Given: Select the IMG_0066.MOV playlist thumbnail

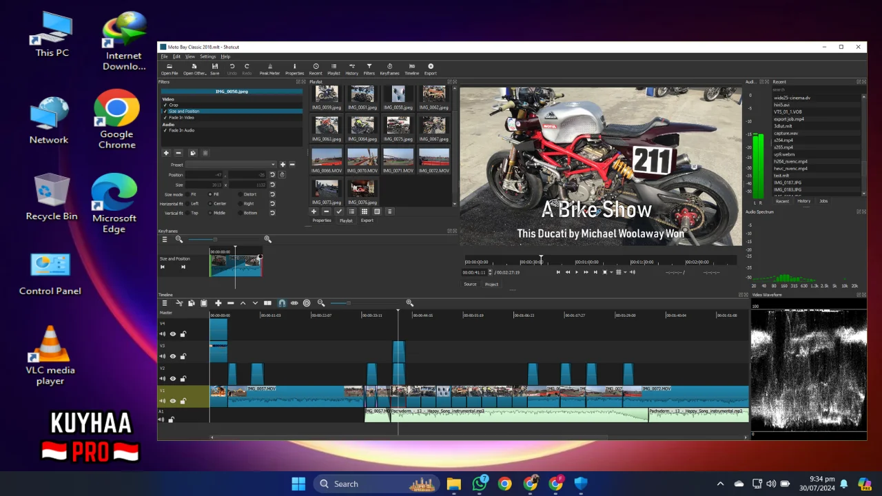Looking at the screenshot, I should [327, 161].
